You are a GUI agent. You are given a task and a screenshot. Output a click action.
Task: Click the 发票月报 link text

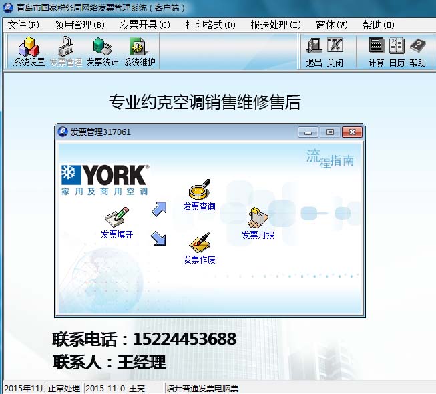(258, 235)
